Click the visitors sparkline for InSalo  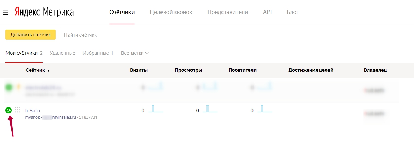pos(264,109)
